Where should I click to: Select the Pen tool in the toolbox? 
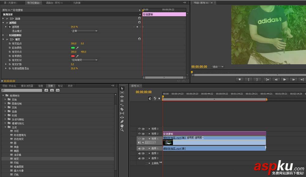click(x=122, y=122)
